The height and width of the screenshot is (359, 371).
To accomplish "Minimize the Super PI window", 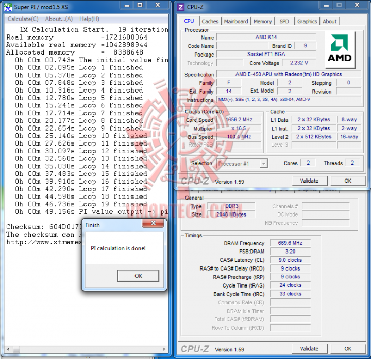I will click(127, 5).
